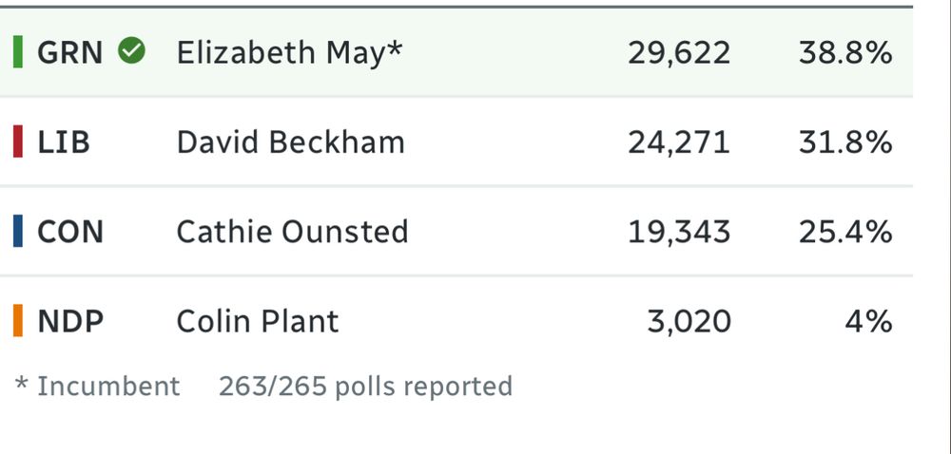Select the LIB party label

click(64, 142)
